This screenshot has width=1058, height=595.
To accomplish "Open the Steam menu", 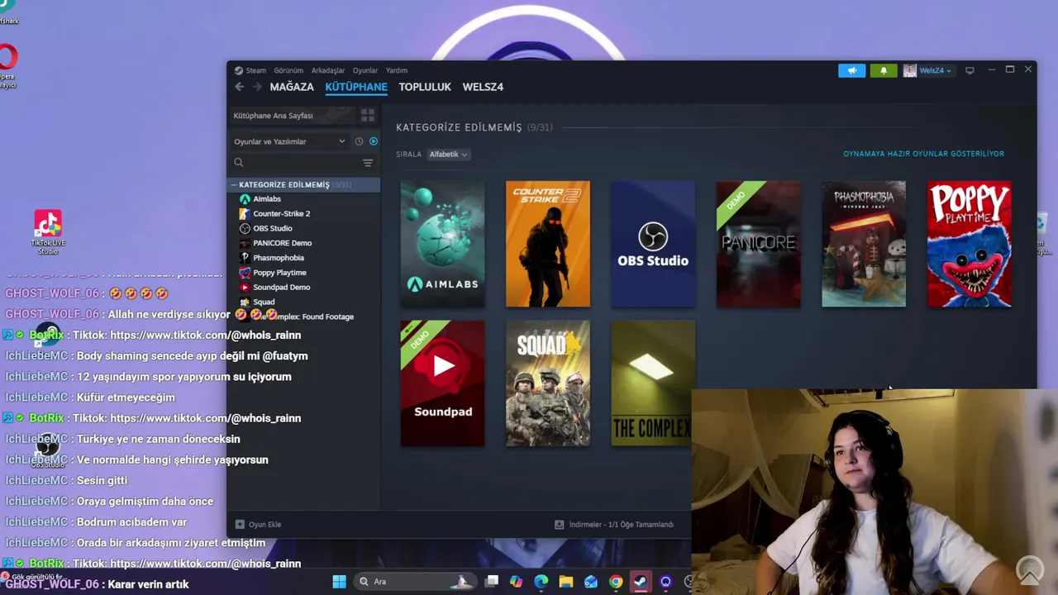I will click(x=255, y=70).
